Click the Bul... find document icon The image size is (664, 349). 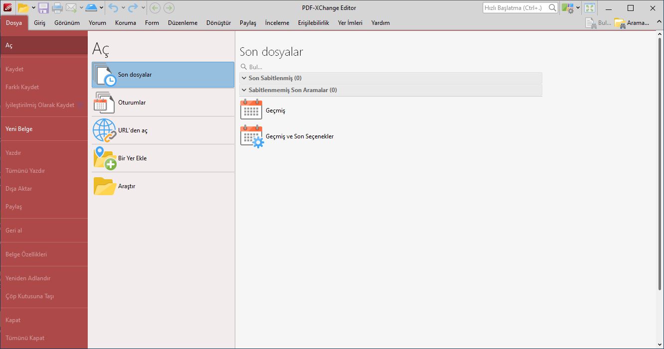click(x=591, y=23)
